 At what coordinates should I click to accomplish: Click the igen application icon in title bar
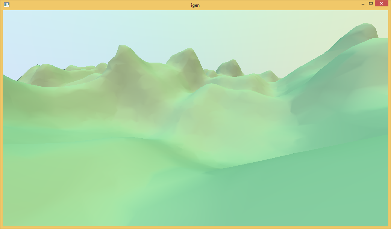click(x=6, y=5)
